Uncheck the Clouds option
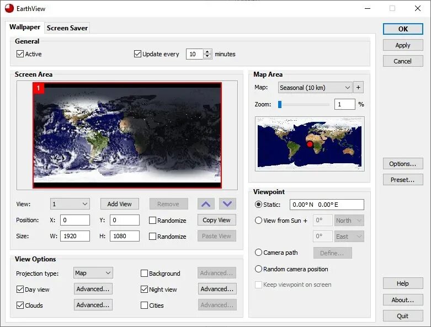This screenshot has width=431, height=327. point(20,305)
